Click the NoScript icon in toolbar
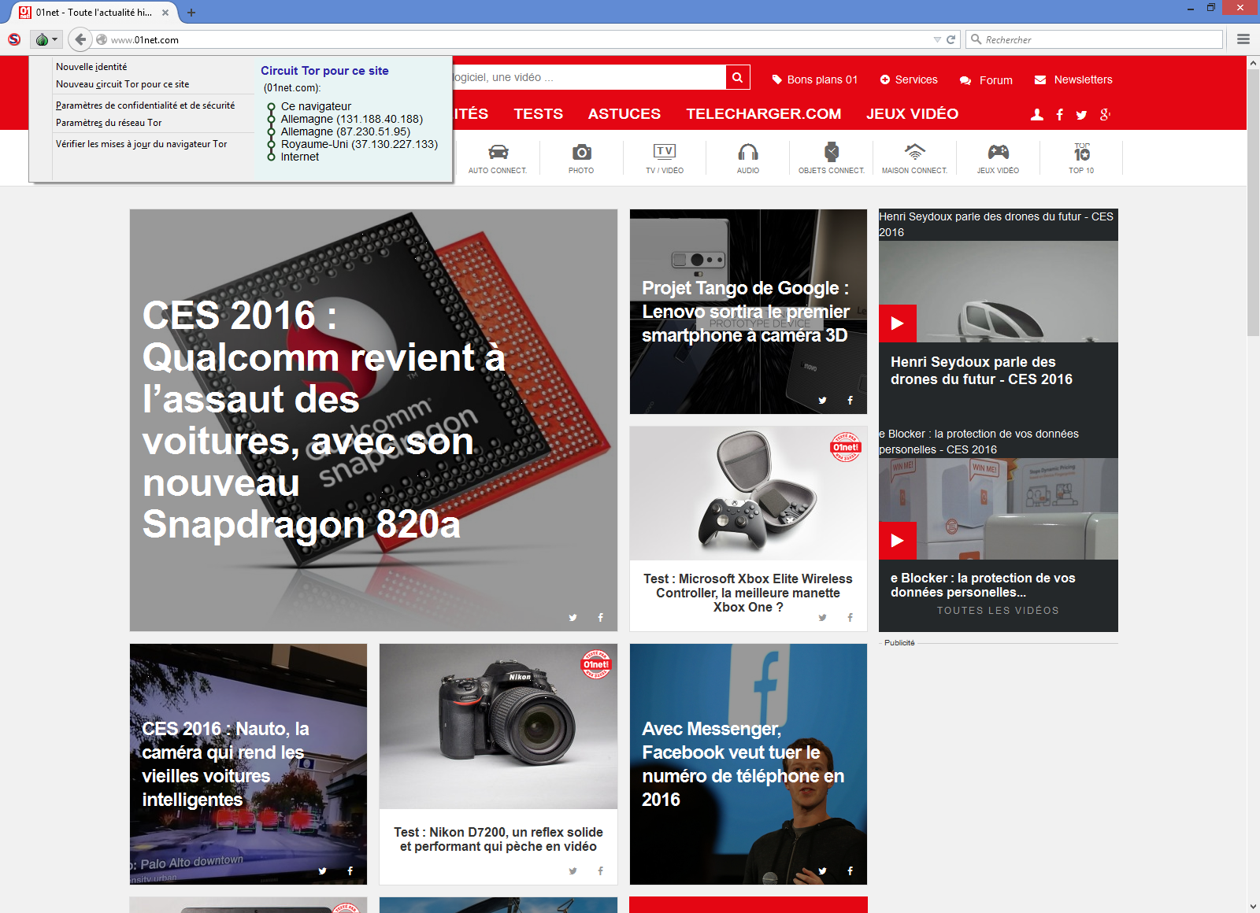1260x913 pixels. [x=14, y=39]
